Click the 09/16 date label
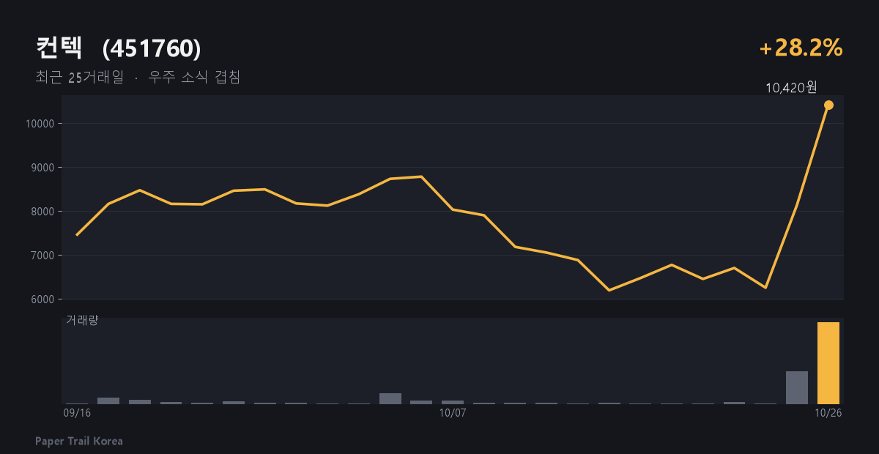The image size is (879, 454). 77,413
